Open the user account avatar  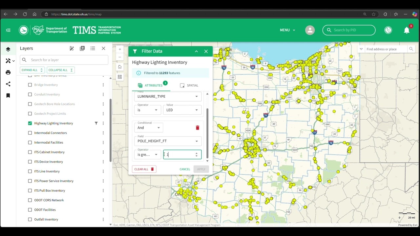310,30
